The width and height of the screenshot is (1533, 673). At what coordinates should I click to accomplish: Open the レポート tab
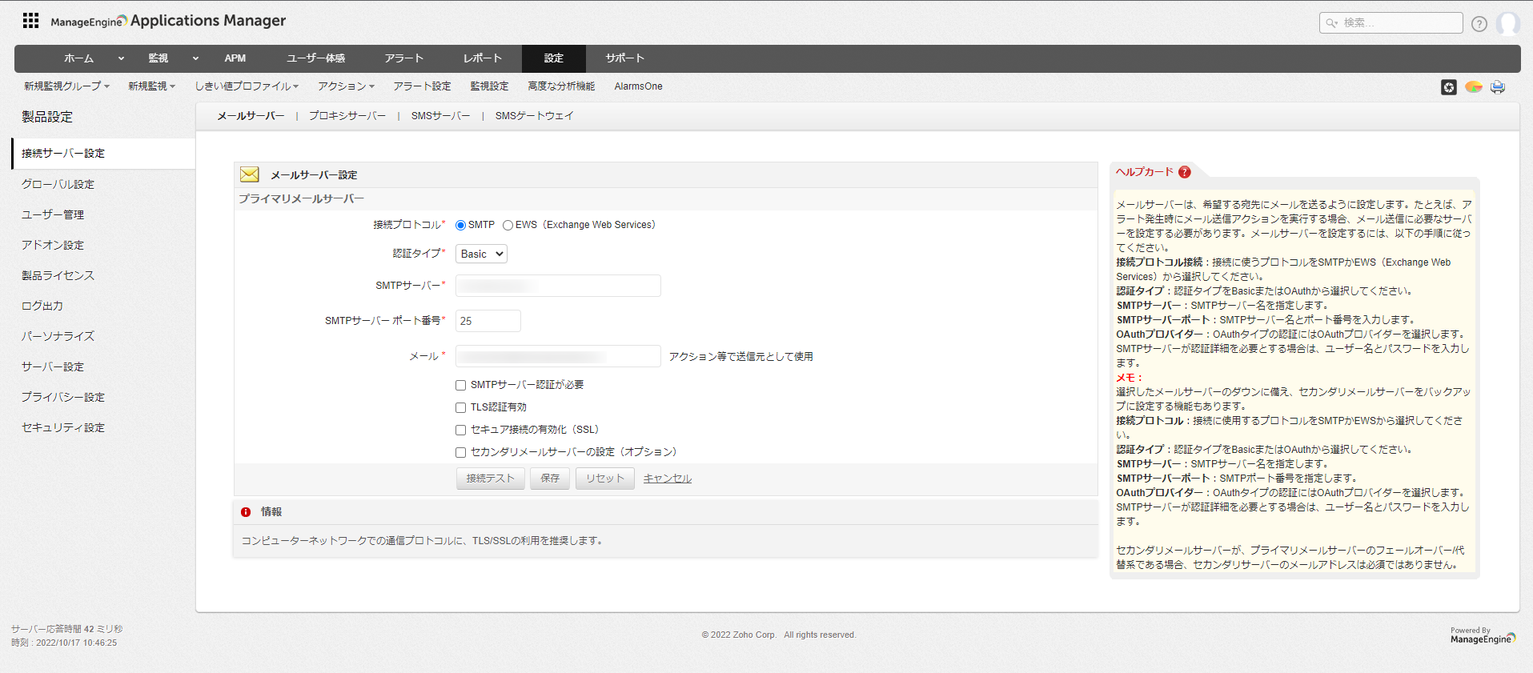483,58
